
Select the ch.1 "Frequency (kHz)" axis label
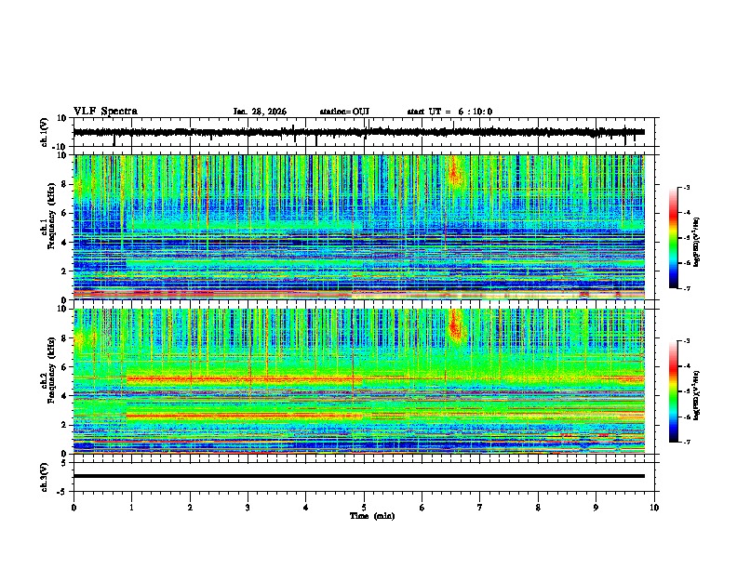pyautogui.click(x=51, y=216)
